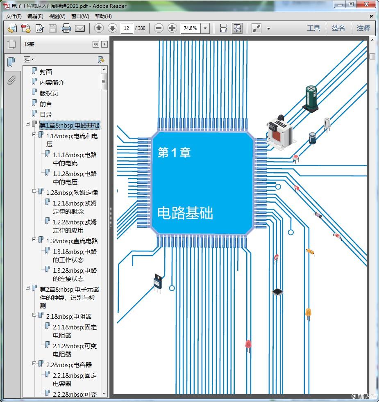Collapse the 1.2 欧姆定律 bookmark node

34,191
